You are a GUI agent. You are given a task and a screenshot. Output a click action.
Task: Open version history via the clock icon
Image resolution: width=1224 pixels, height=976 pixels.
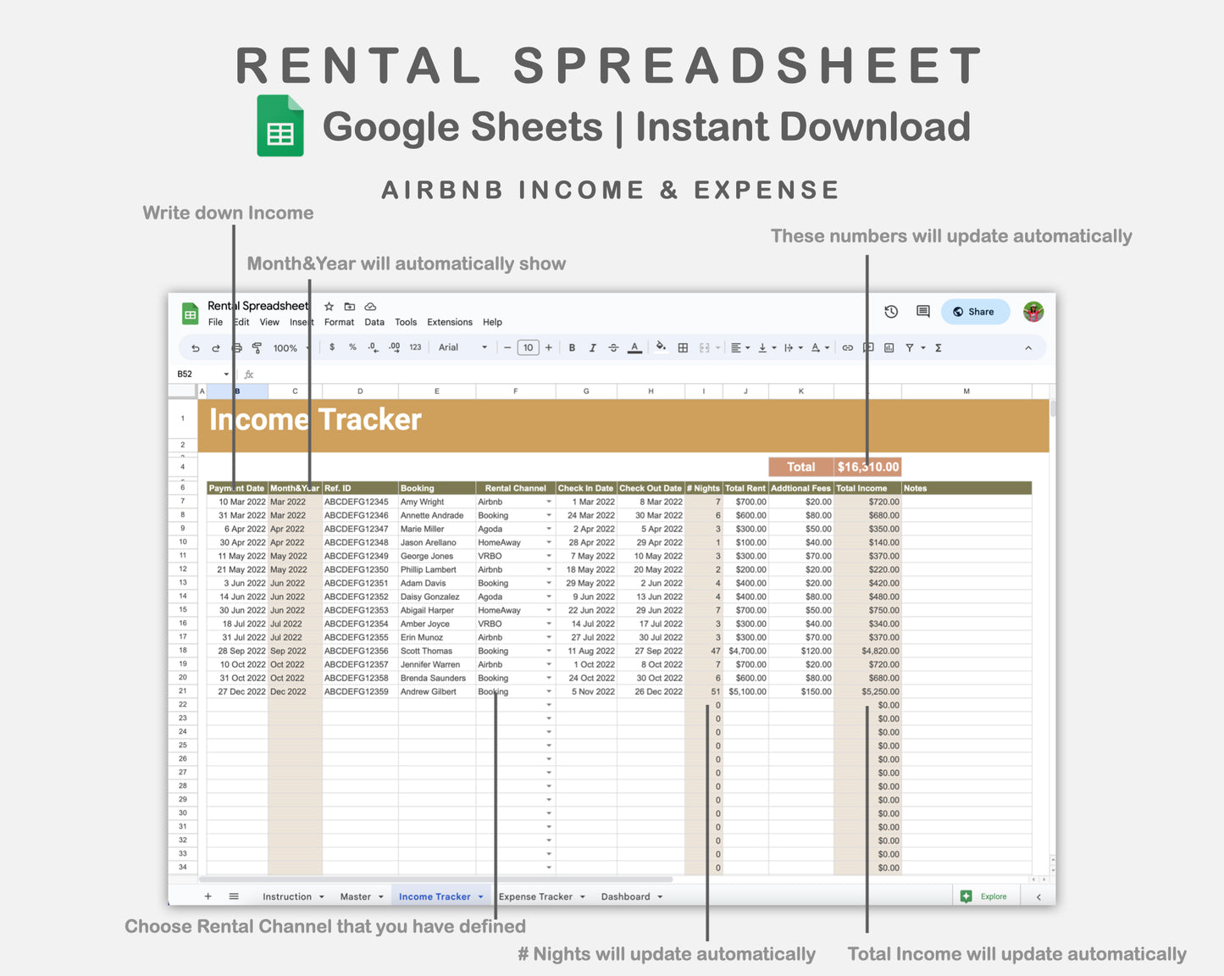pyautogui.click(x=890, y=312)
